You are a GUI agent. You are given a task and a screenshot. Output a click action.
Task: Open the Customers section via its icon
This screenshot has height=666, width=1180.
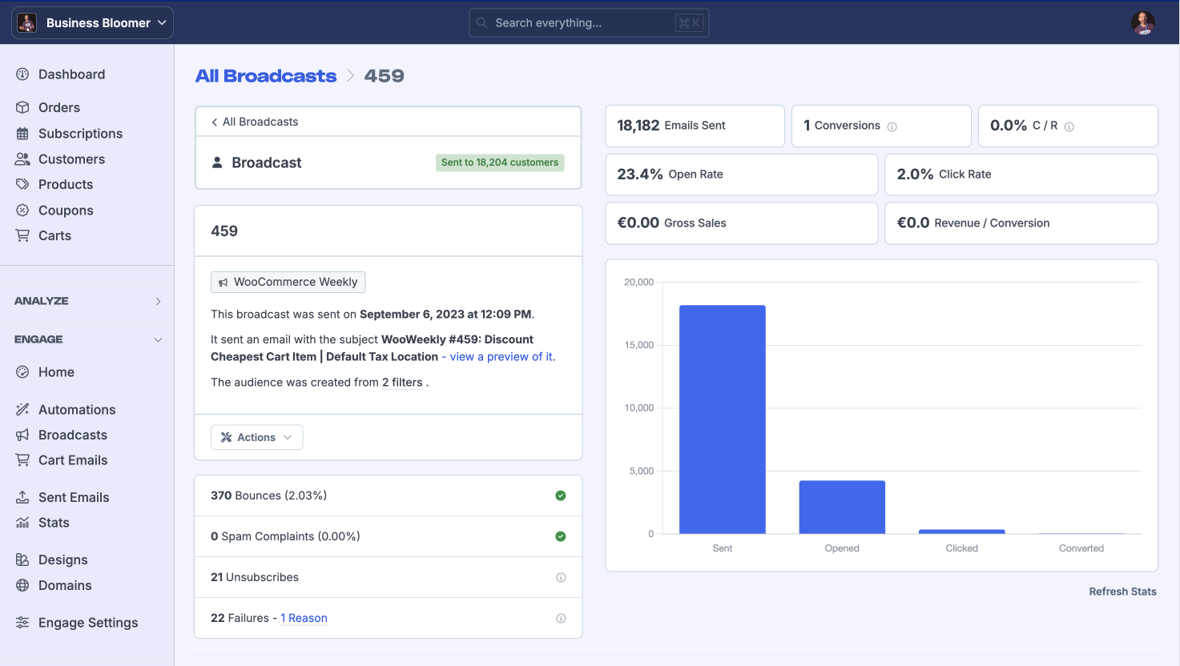coord(22,158)
